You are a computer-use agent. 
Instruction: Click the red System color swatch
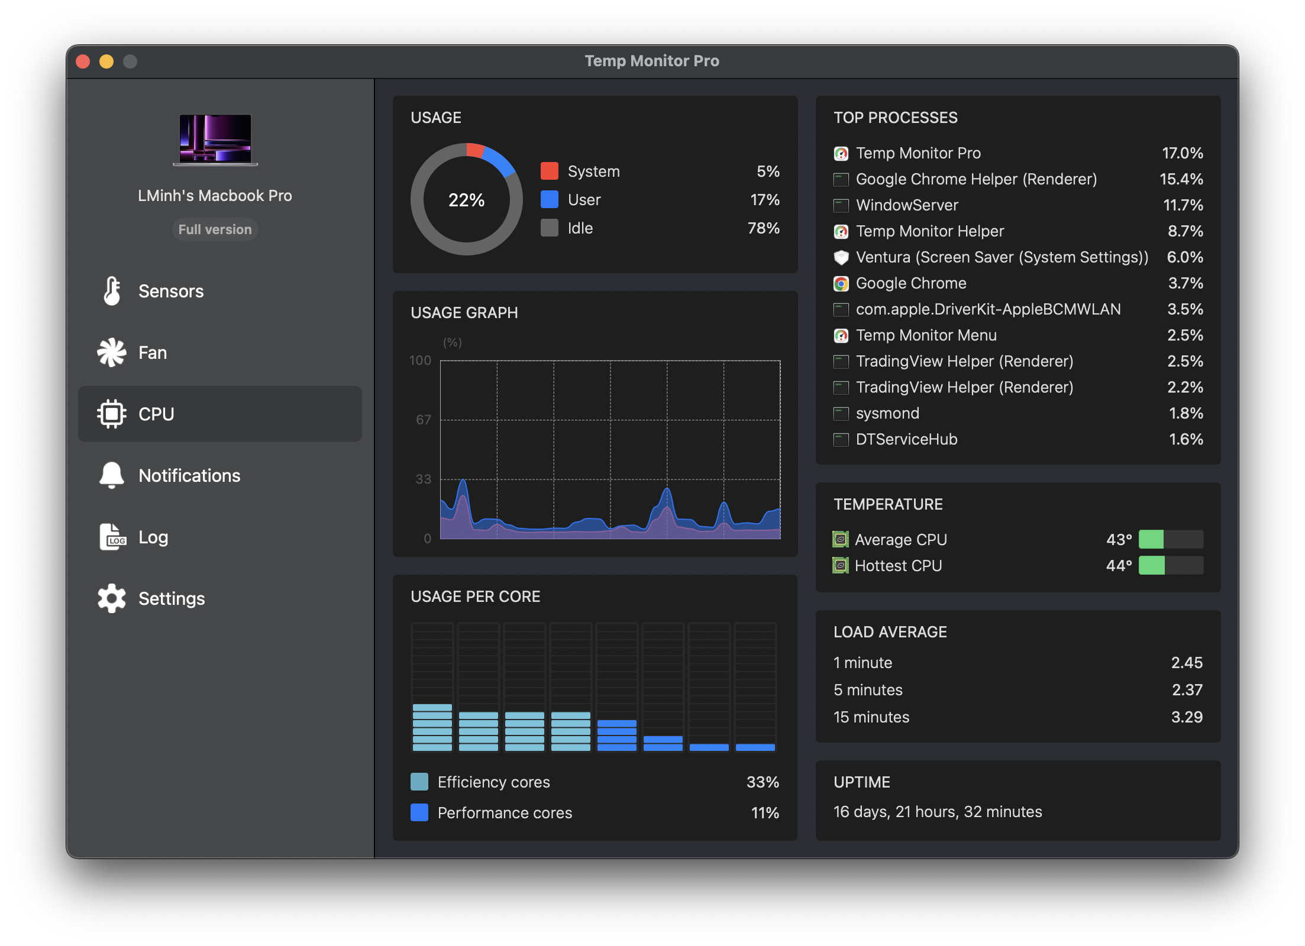(x=550, y=171)
